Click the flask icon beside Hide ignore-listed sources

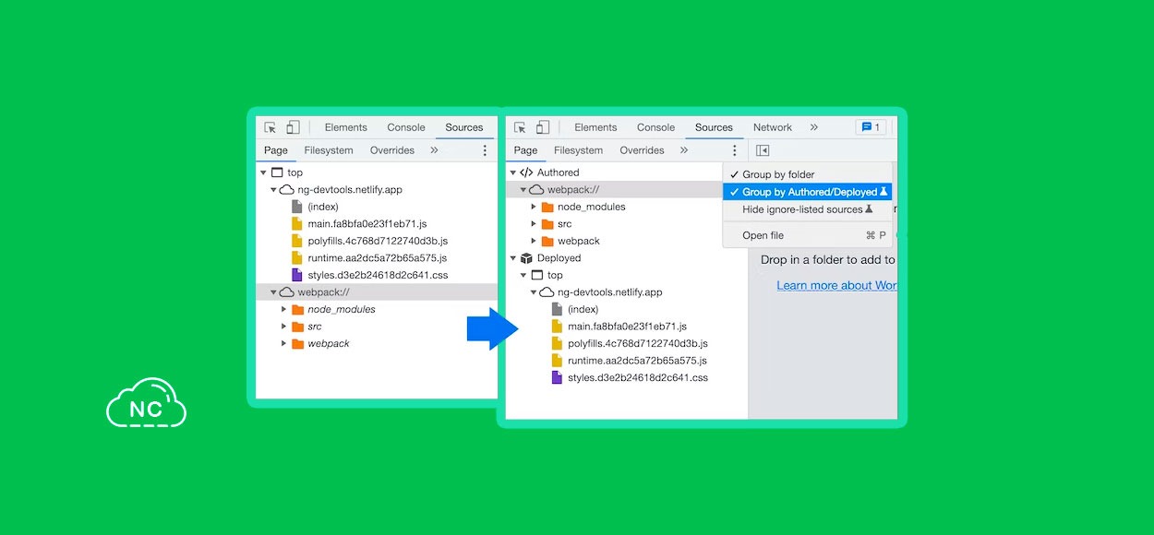(869, 209)
